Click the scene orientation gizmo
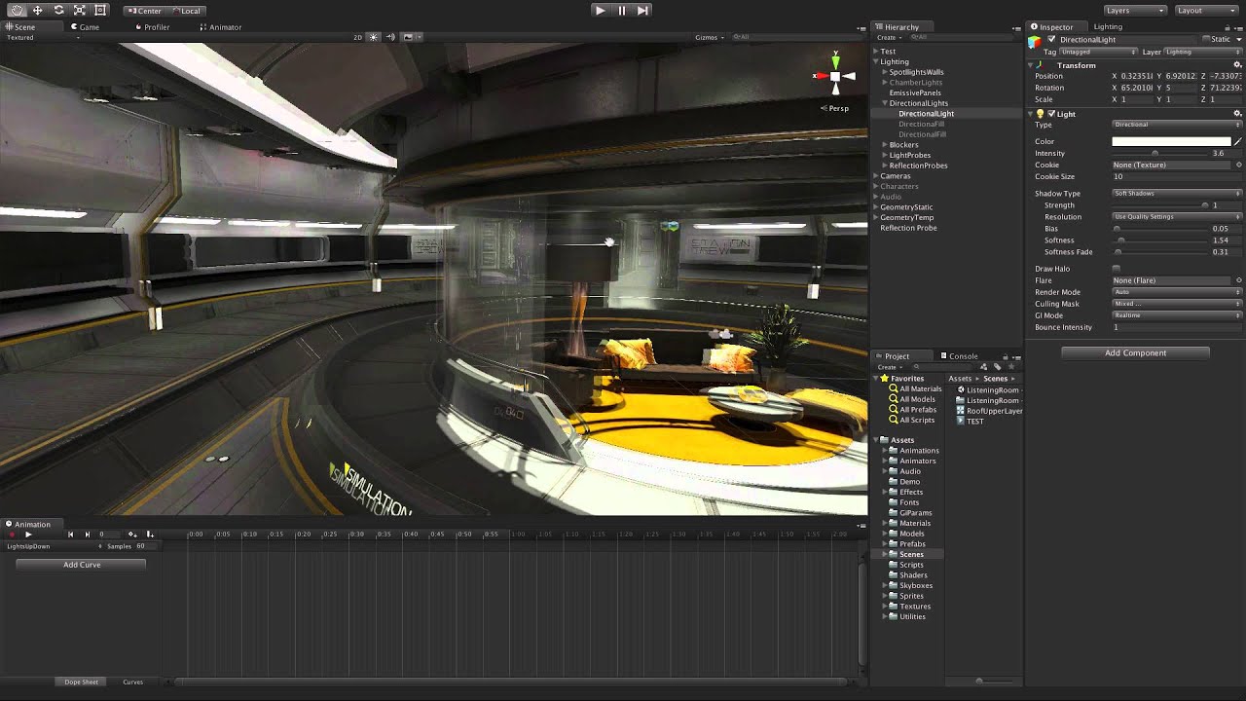 (x=835, y=75)
